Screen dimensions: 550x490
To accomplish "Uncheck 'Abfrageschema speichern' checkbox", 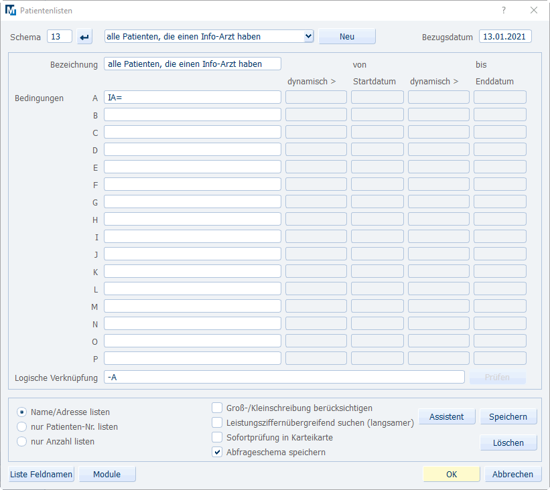I will pyautogui.click(x=217, y=452).
